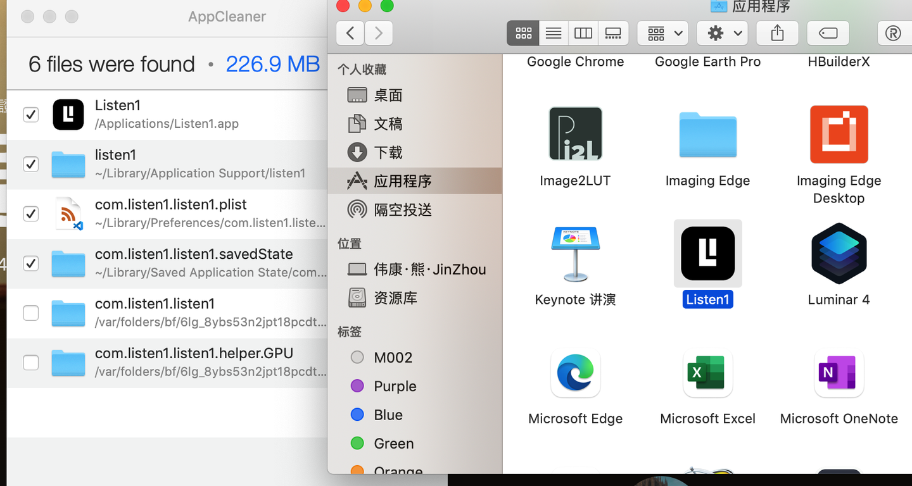Open the Finder gear action menu
Image resolution: width=912 pixels, height=486 pixels.
coord(722,33)
